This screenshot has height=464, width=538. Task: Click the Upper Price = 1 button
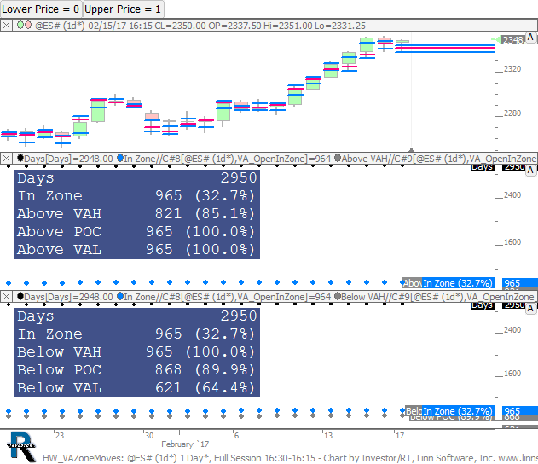pos(123,9)
